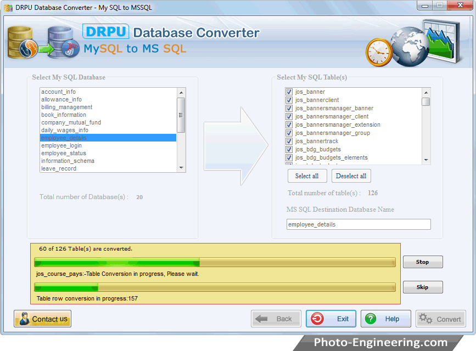Click the Convert button

441,319
